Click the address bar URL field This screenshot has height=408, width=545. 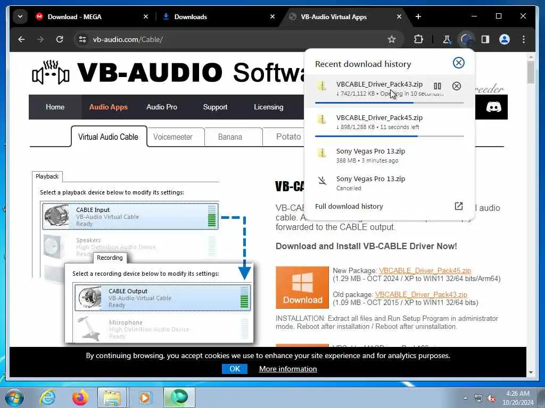[x=236, y=39]
